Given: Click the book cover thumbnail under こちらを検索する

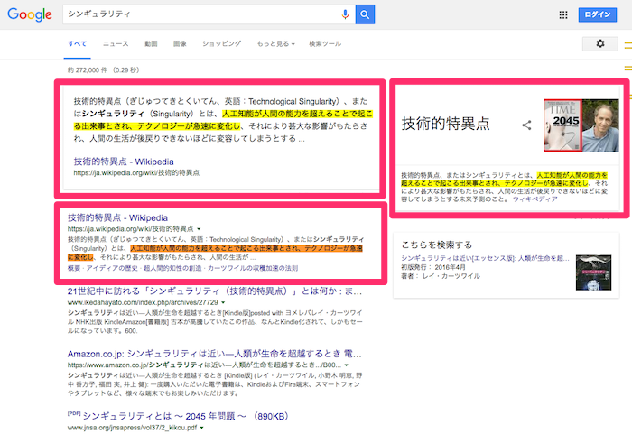Looking at the screenshot, I should click(598, 271).
